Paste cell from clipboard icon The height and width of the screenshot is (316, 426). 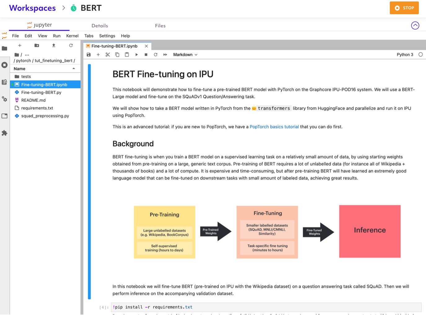coord(127,55)
